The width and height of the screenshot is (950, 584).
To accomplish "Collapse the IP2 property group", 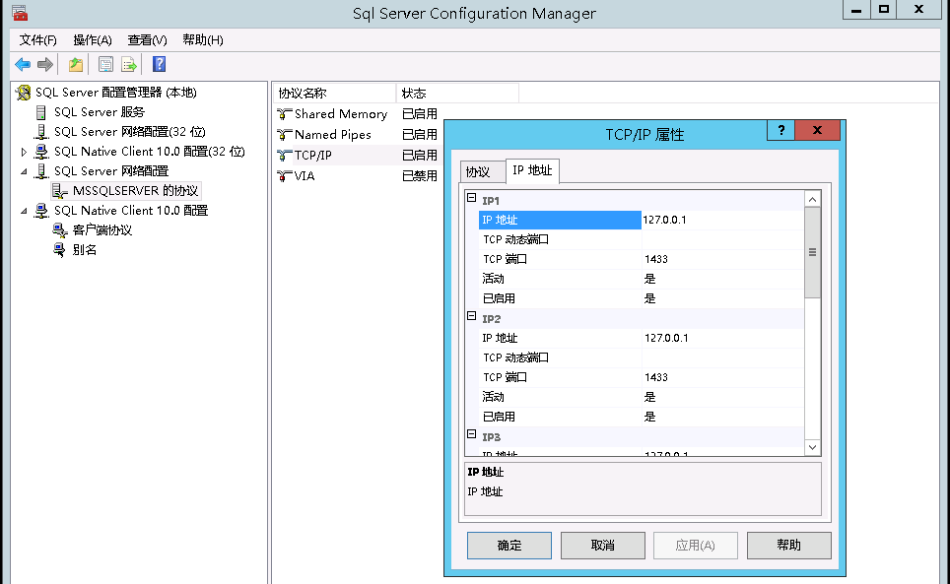I will [471, 316].
